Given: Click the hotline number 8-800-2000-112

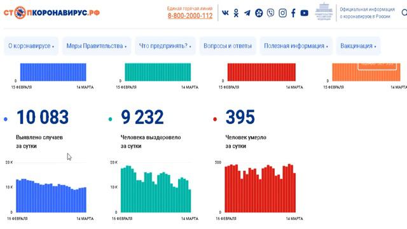Looking at the screenshot, I should point(190,16).
